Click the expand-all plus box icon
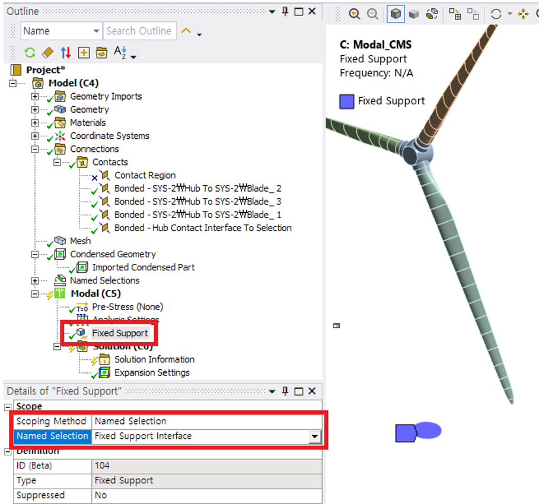 tap(84, 53)
